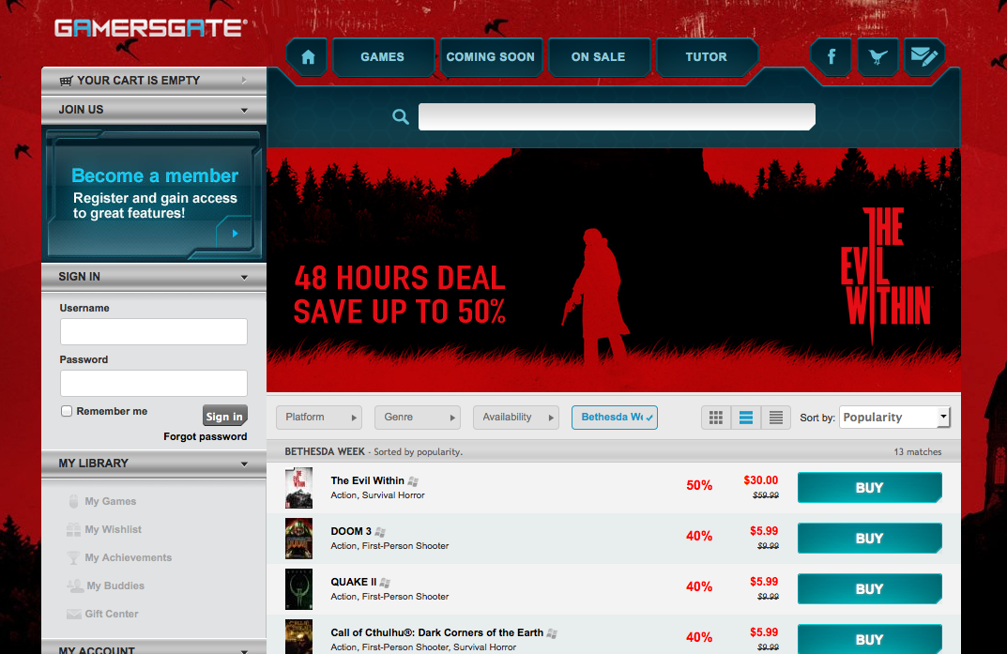Click Windows platform icon beside DOOM 3
1007x654 pixels.
380,532
